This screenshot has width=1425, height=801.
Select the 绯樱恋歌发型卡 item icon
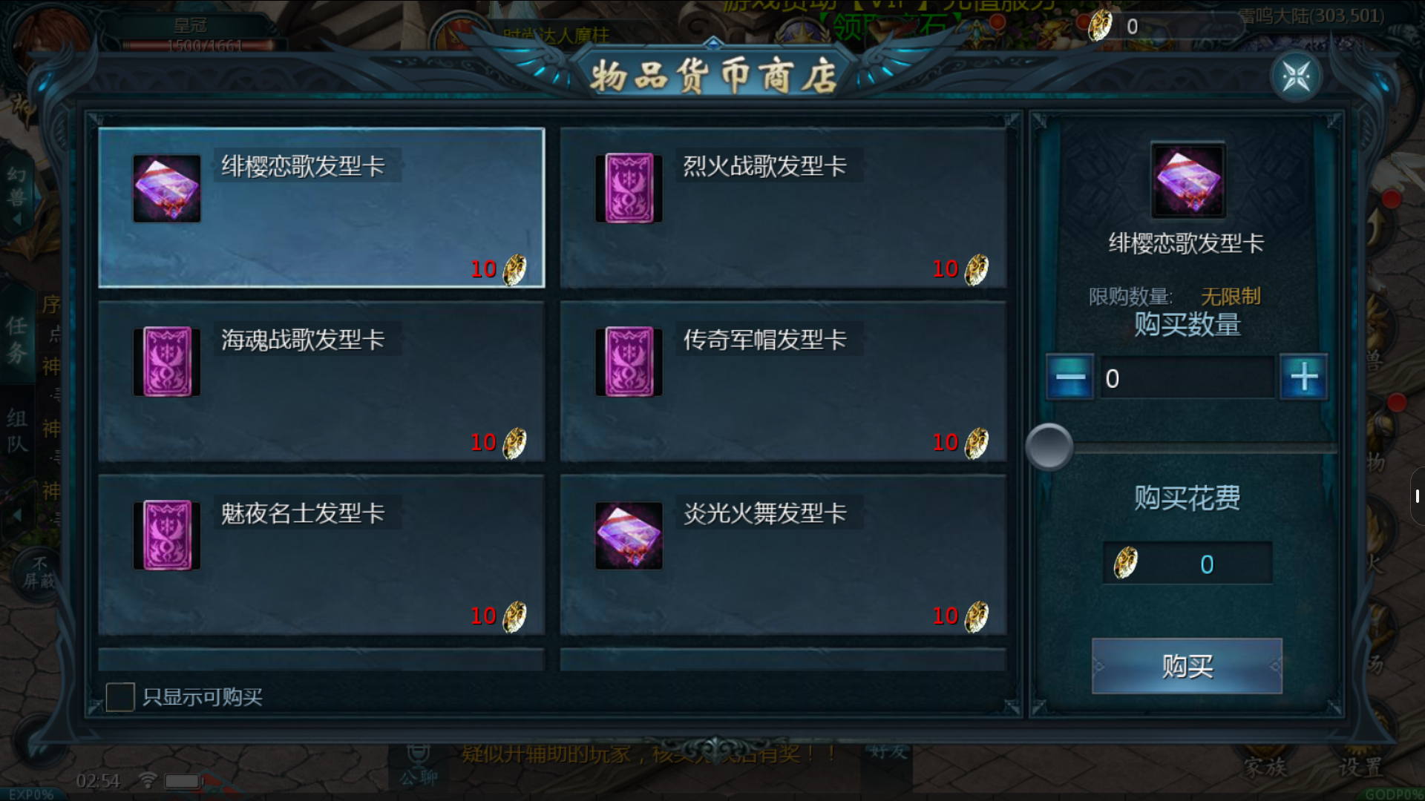[x=167, y=188]
